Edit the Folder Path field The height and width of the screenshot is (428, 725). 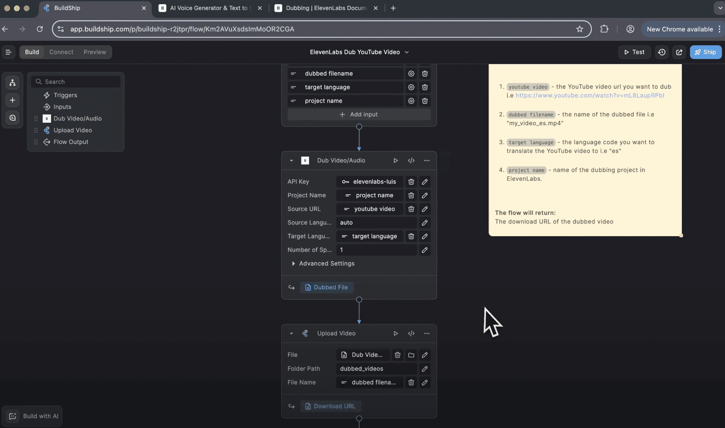click(425, 369)
